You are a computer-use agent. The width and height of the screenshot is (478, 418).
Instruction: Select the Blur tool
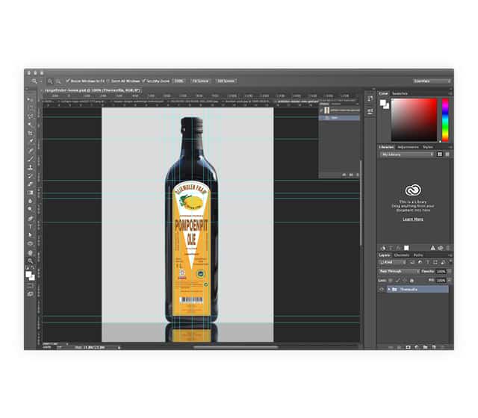[x=30, y=201]
